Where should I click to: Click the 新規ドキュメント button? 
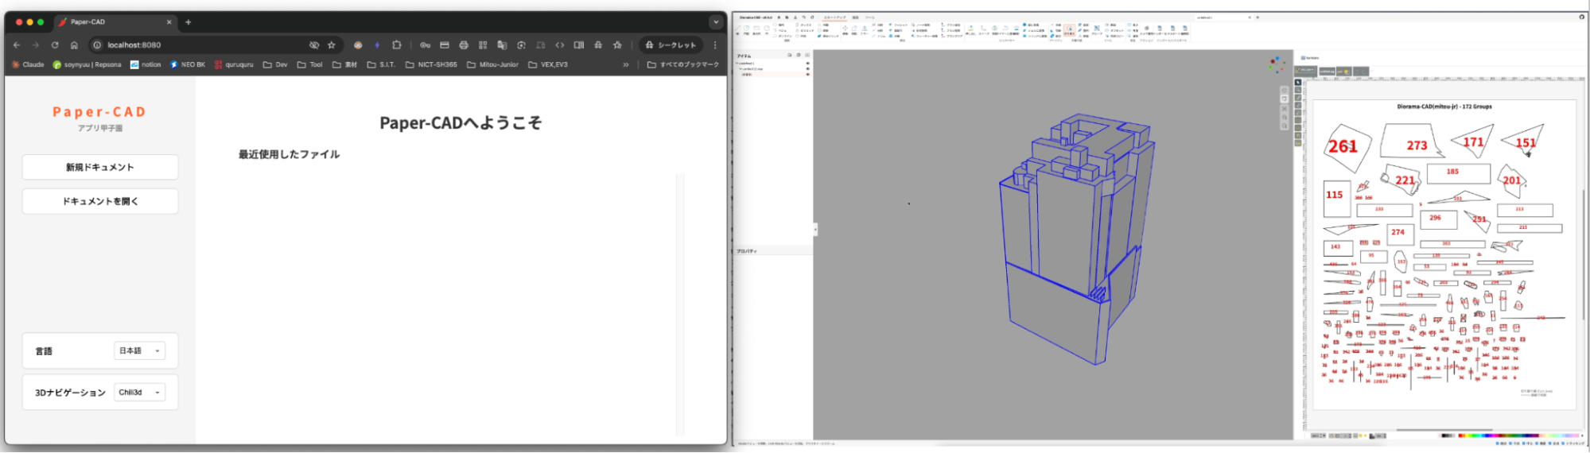point(100,168)
